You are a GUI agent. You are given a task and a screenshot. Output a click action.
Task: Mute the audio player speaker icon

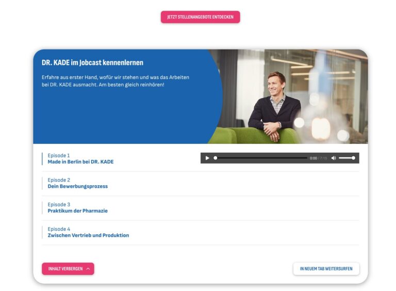[334, 158]
